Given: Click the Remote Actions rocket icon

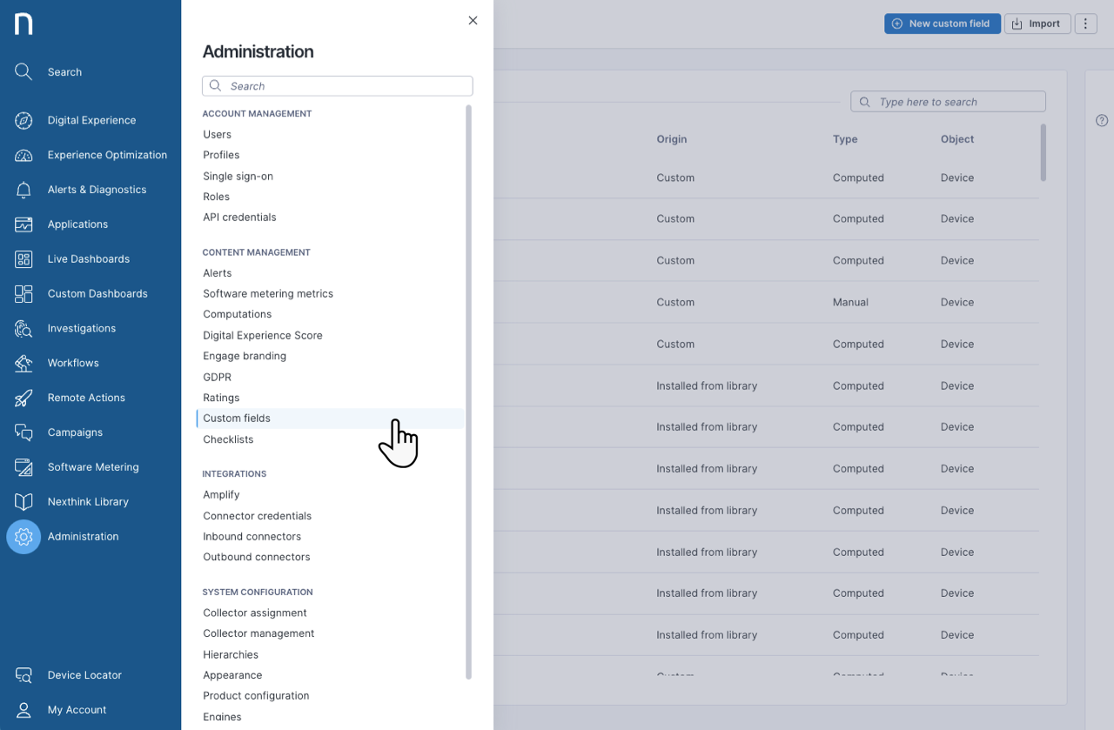Looking at the screenshot, I should [x=23, y=398].
